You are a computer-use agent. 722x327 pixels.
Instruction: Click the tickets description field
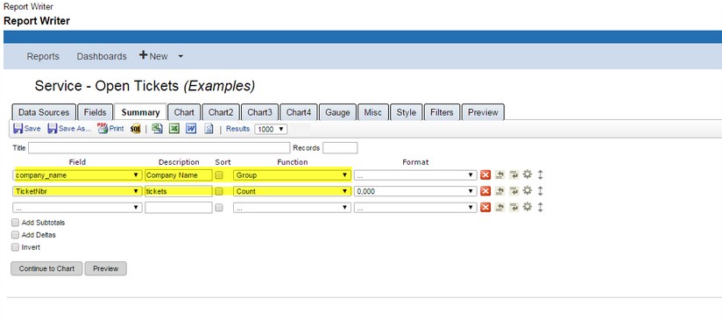[x=179, y=191]
